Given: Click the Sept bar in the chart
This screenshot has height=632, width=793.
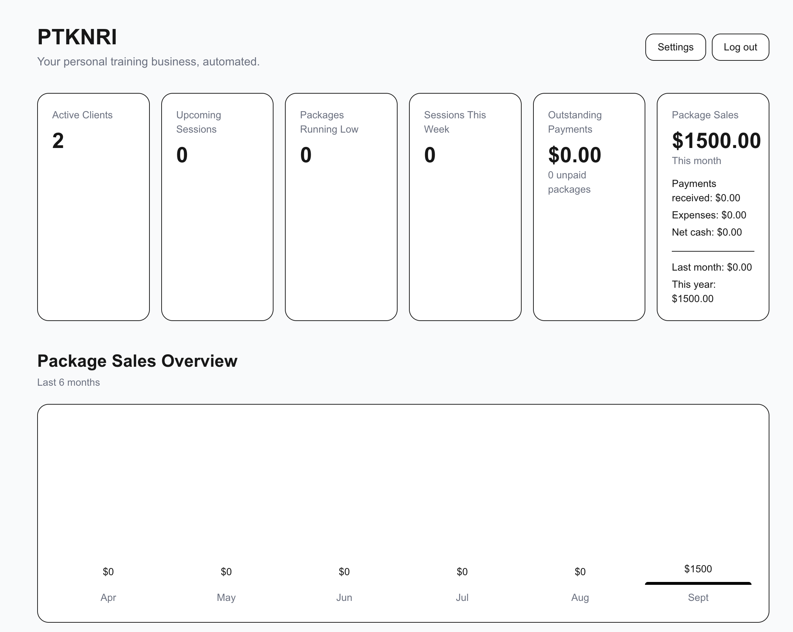Looking at the screenshot, I should (698, 583).
